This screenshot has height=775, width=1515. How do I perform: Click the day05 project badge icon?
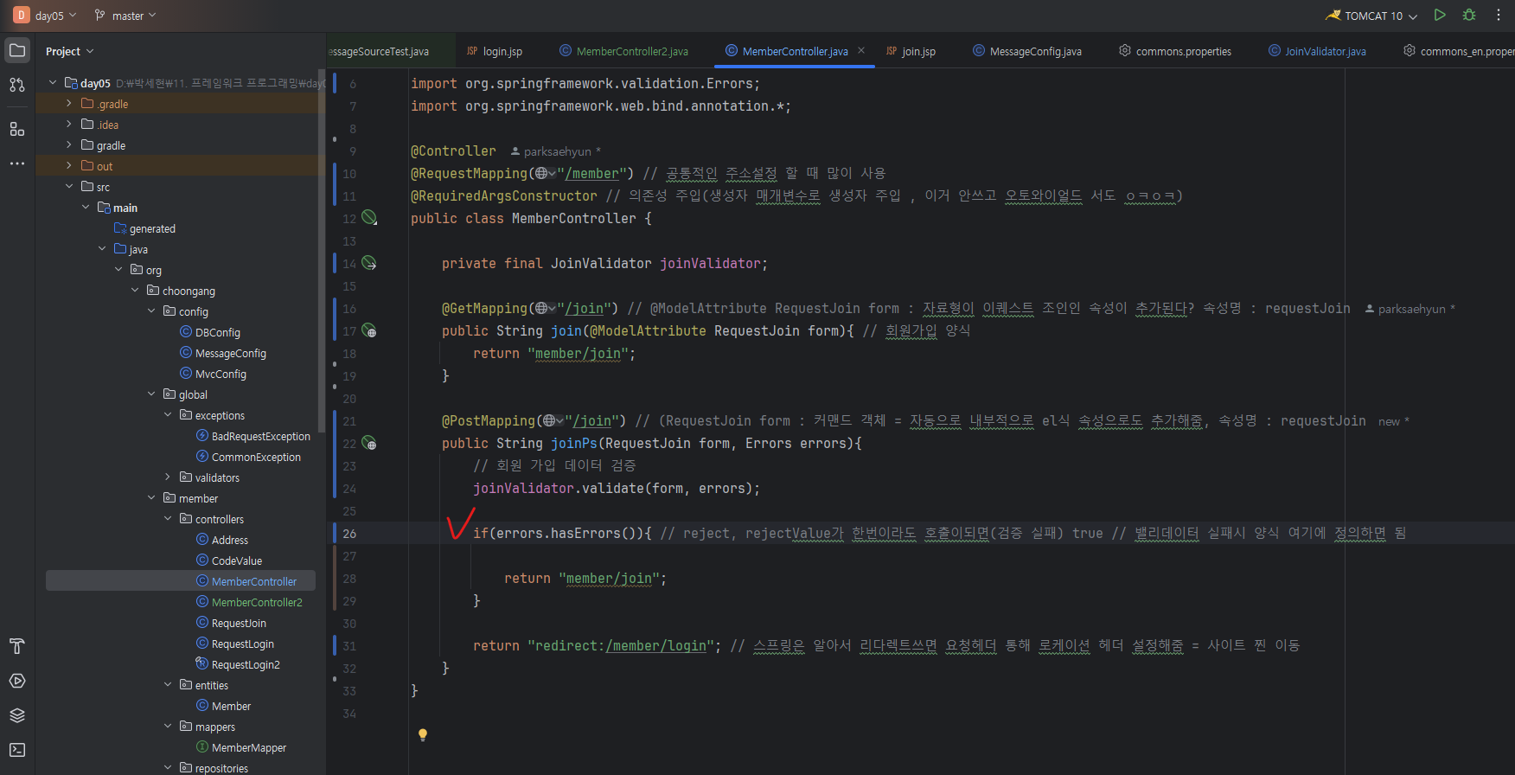21,15
